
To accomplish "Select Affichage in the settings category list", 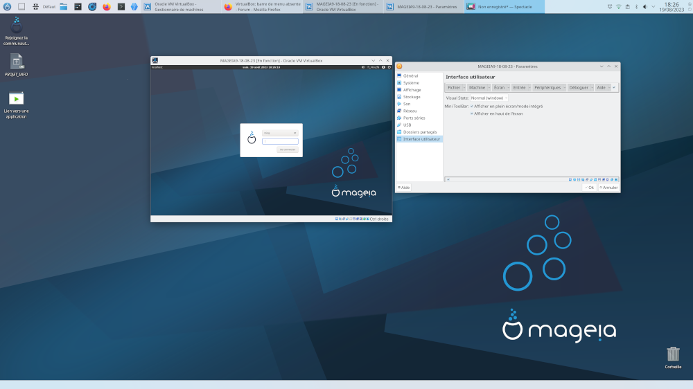I will (x=419, y=90).
